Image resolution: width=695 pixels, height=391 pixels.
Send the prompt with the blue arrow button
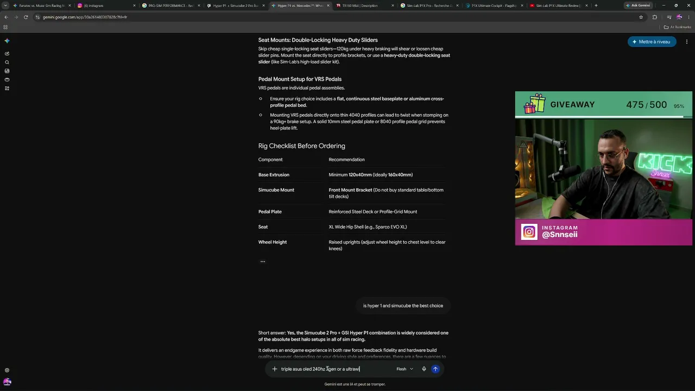coord(435,369)
